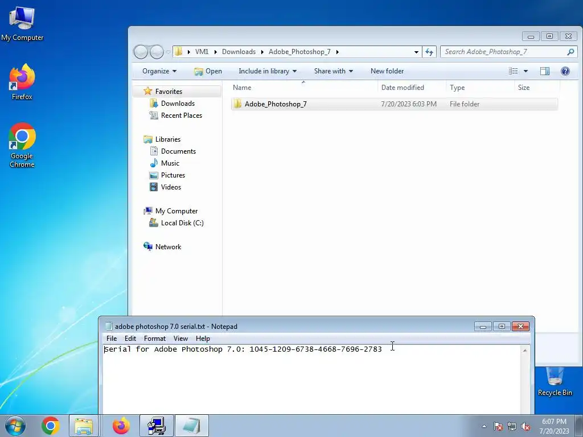
Task: Open Videos library
Action: (171, 187)
